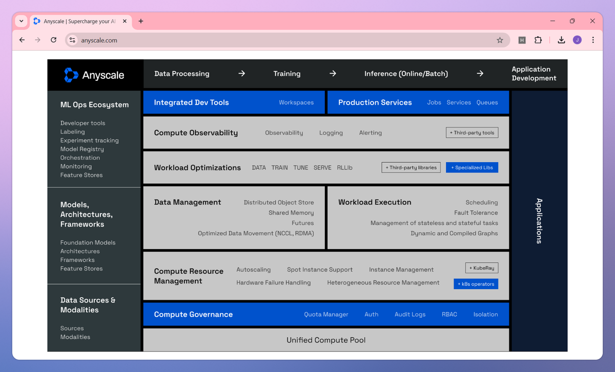Click Model Registry in ML Ops list
This screenshot has width=615, height=372.
[82, 149]
